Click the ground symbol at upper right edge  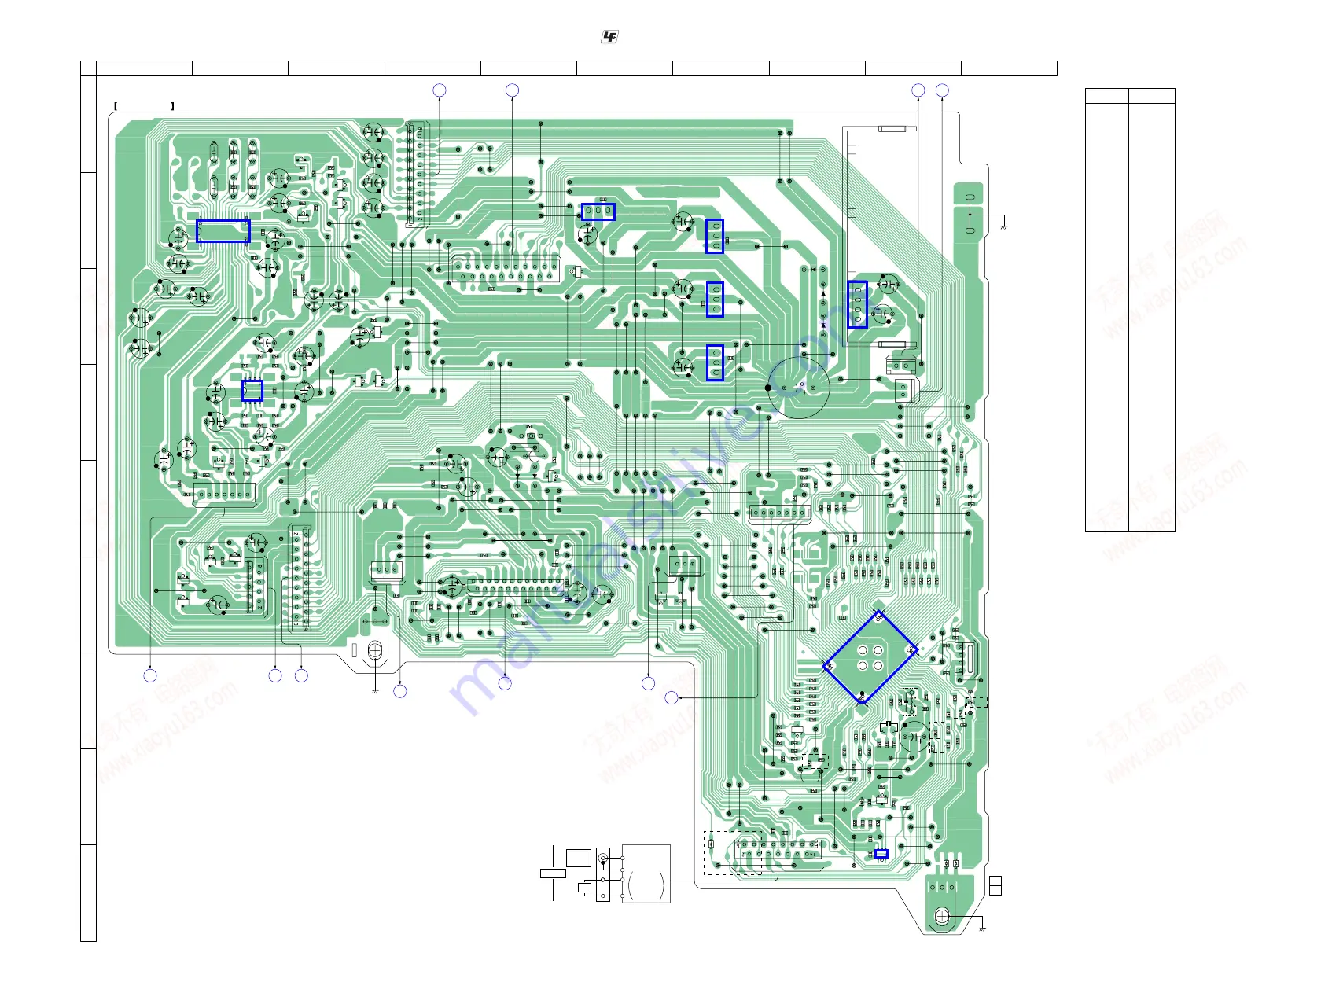click(x=1003, y=226)
